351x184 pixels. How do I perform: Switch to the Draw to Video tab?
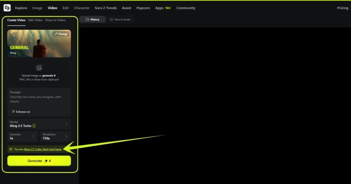pos(55,20)
